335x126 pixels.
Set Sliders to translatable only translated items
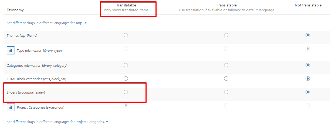(x=126, y=92)
